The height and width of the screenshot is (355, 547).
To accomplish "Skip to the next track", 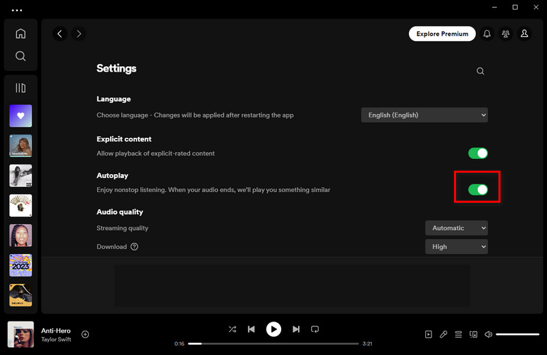I will [296, 329].
